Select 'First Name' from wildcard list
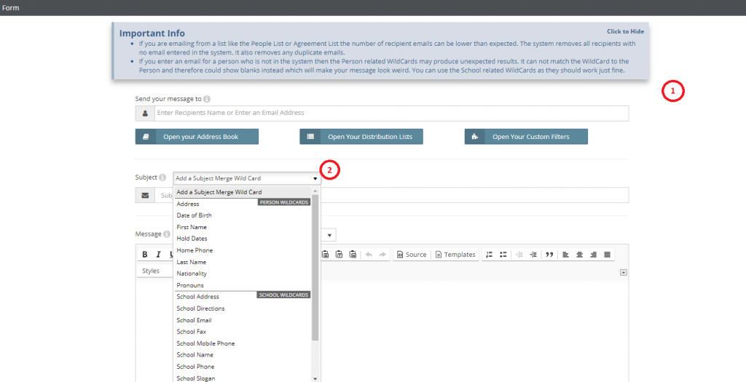The image size is (746, 382). pyautogui.click(x=192, y=227)
